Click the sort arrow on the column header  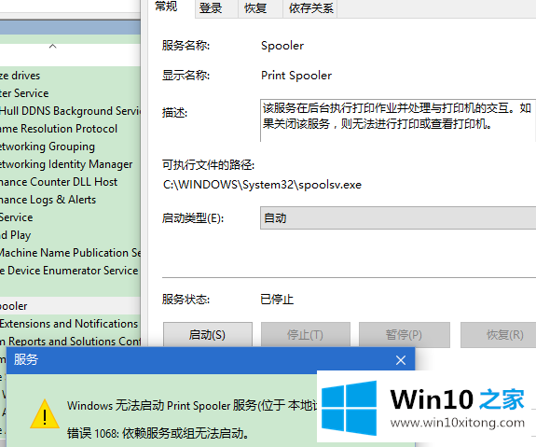click(52, 46)
